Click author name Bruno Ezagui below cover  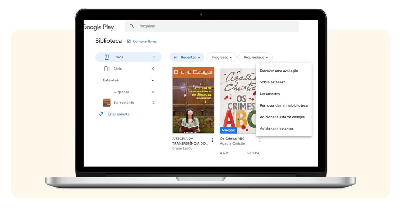coord(182,148)
